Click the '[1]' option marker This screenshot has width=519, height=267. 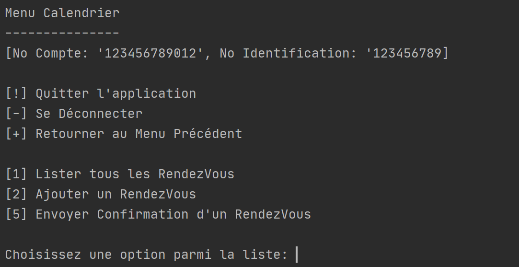click(x=16, y=174)
